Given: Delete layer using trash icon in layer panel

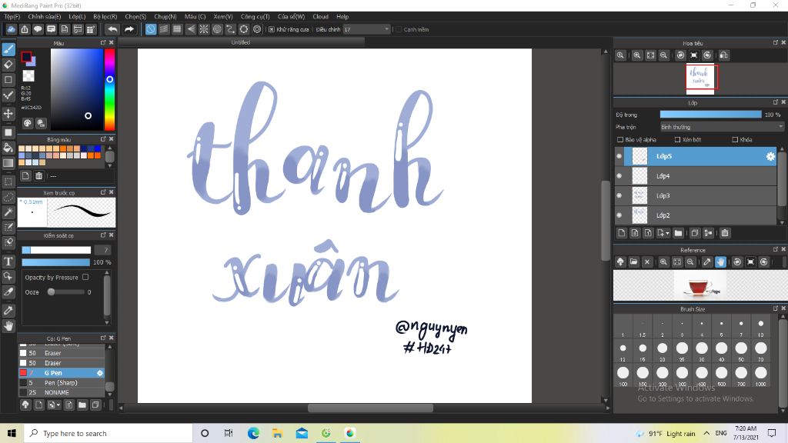Looking at the screenshot, I should tap(725, 233).
